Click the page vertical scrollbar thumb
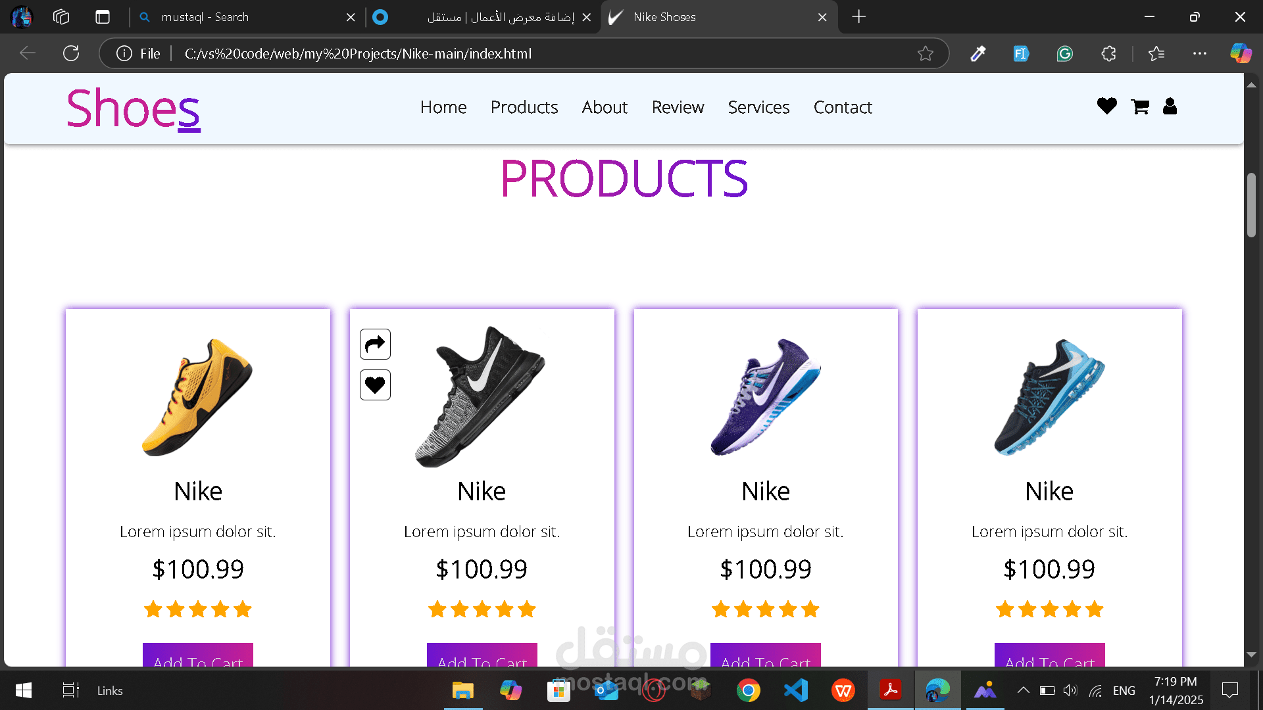This screenshot has height=710, width=1263. coord(1251,204)
